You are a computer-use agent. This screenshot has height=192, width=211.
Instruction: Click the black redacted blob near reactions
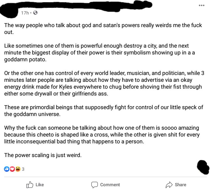pyautogui.click(x=203, y=167)
